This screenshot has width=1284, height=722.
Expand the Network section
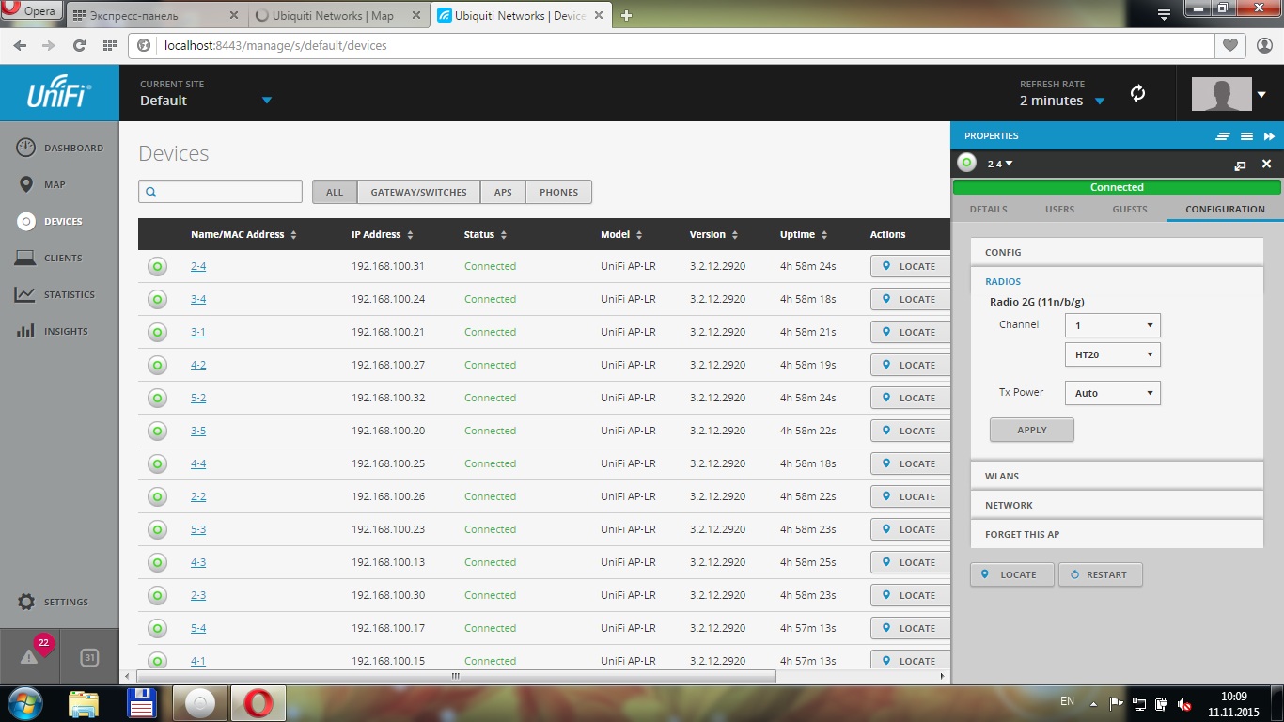coord(1117,505)
